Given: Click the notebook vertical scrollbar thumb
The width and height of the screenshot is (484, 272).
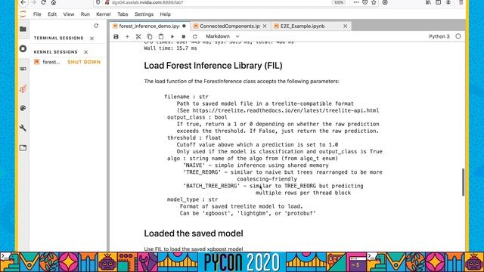Looking at the screenshot, I should 463,182.
